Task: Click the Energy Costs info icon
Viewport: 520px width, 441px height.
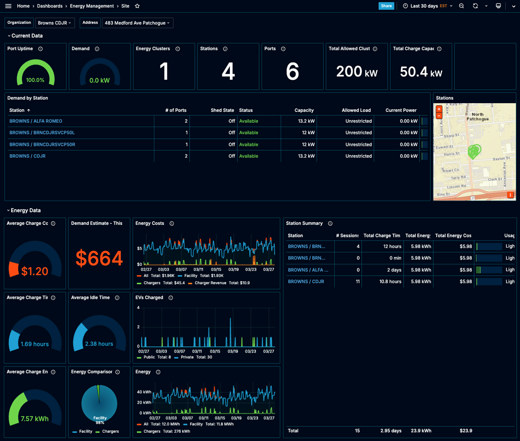Action: 172,223
